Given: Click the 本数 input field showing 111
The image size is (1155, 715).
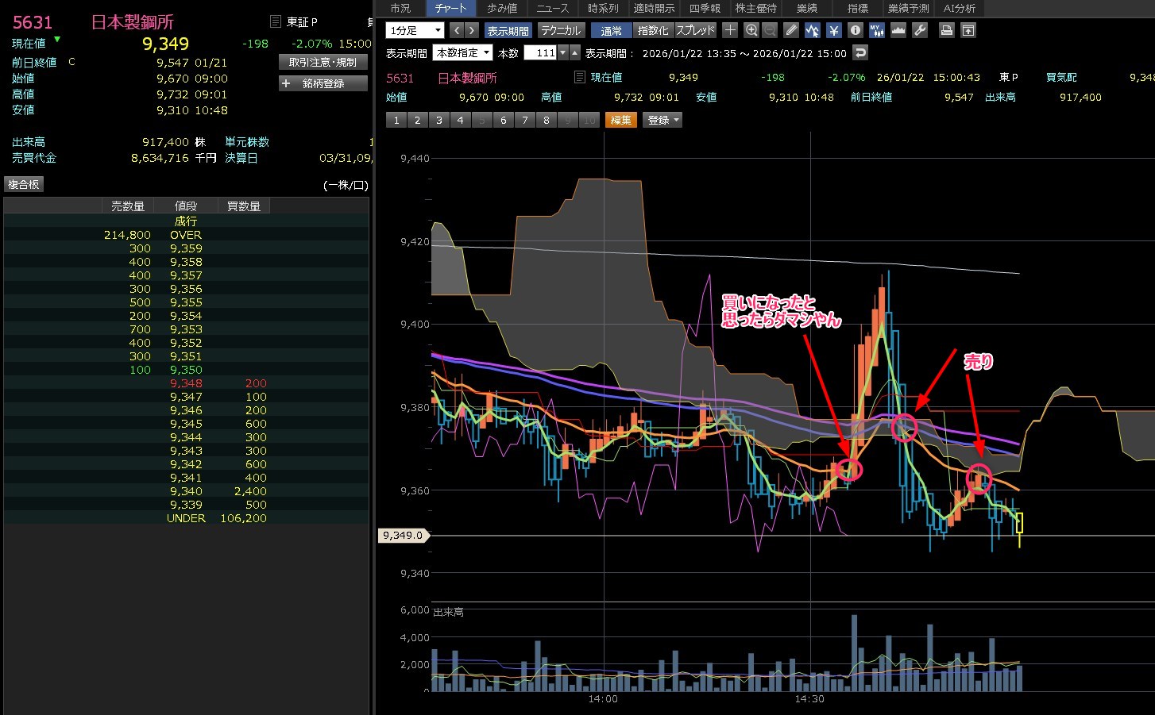Looking at the screenshot, I should 541,52.
